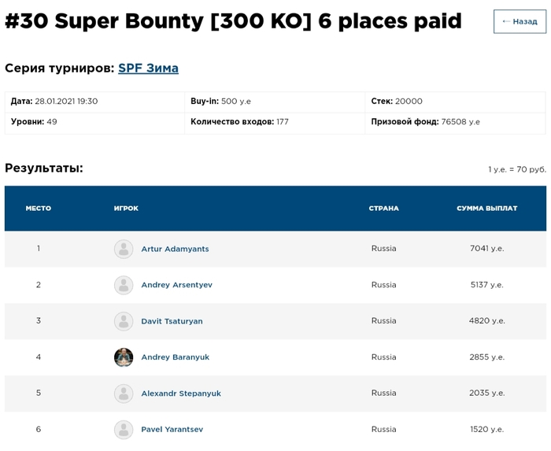Click Artur Adamyants avatar icon

[x=124, y=249]
